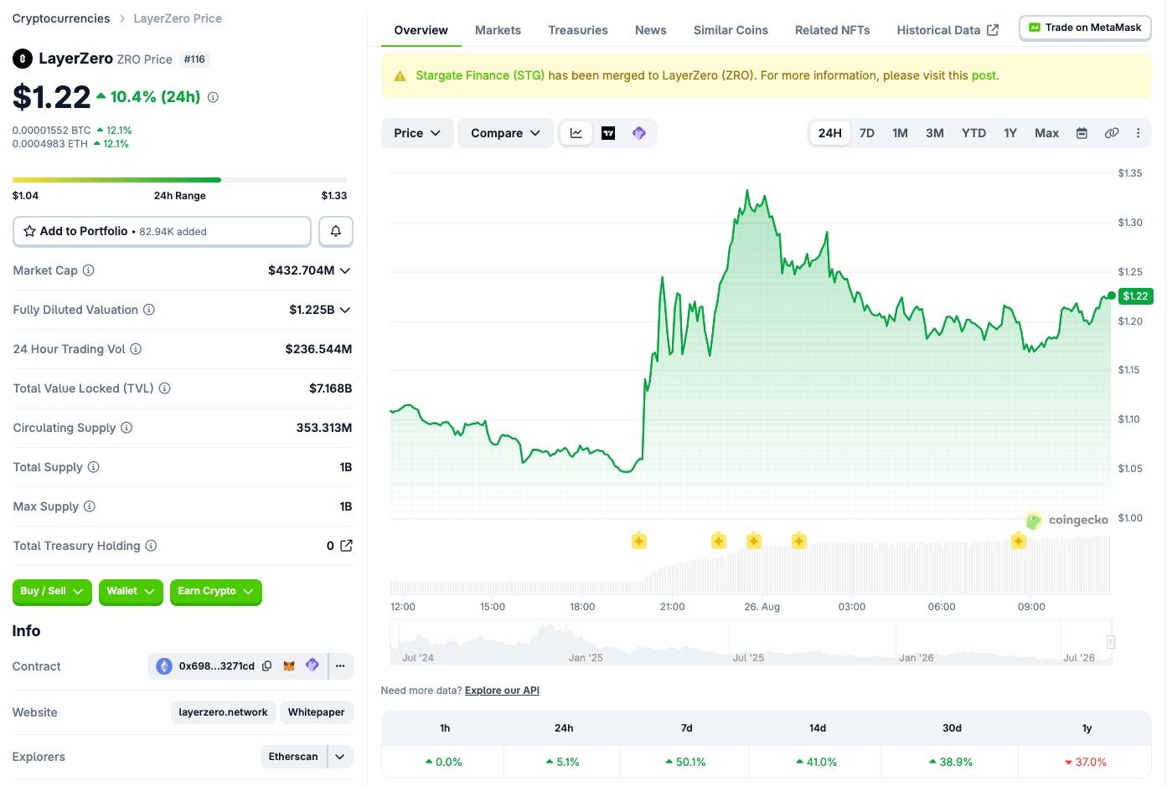Select the 3M chart time range

935,133
